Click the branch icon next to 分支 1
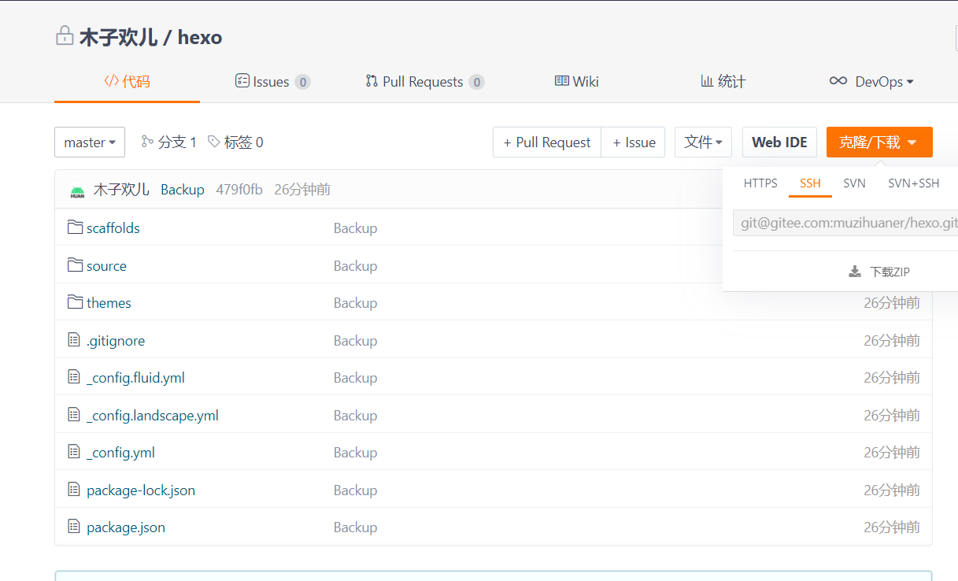Viewport: 958px width, 581px height. [x=147, y=142]
